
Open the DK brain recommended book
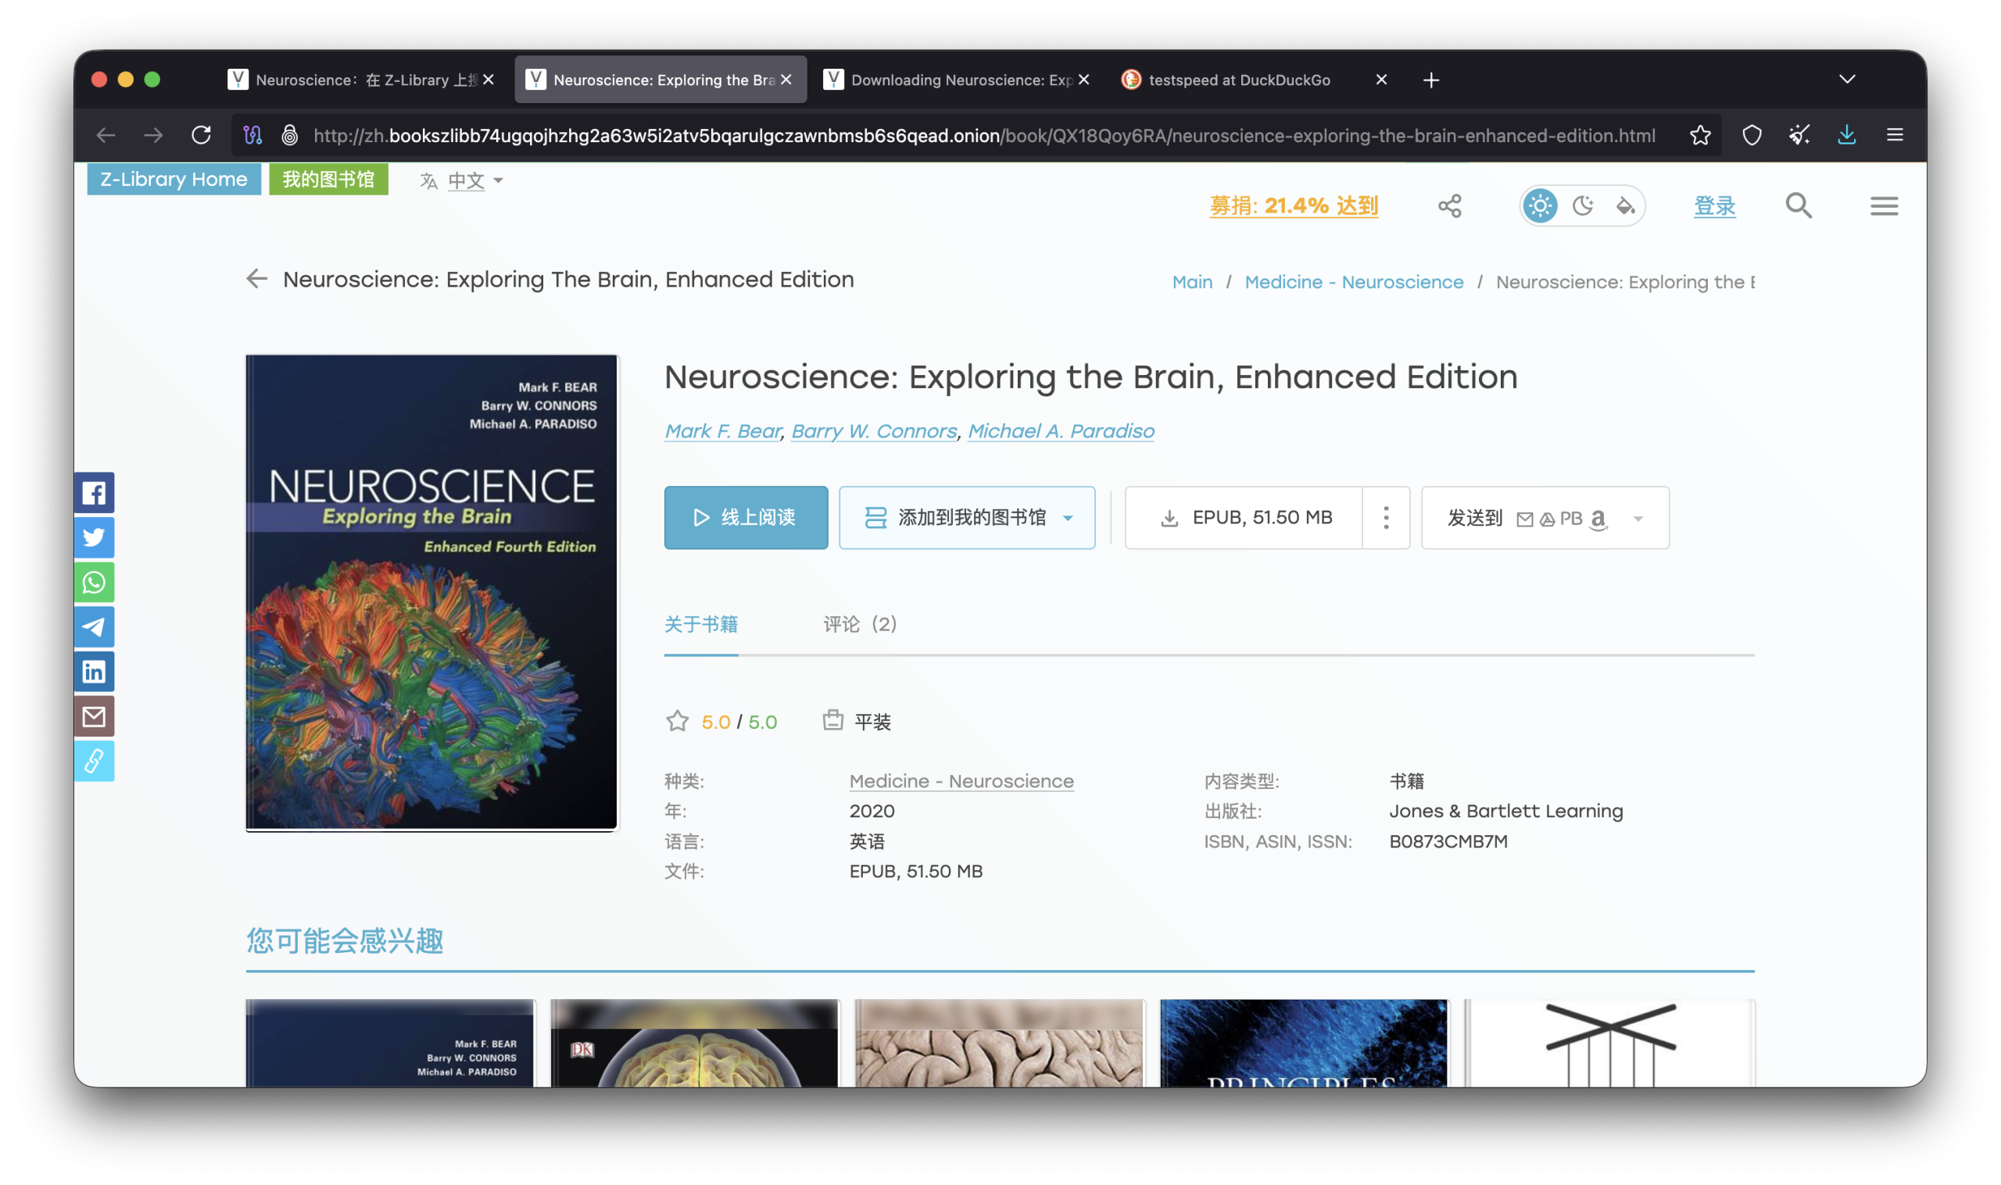pos(695,1043)
